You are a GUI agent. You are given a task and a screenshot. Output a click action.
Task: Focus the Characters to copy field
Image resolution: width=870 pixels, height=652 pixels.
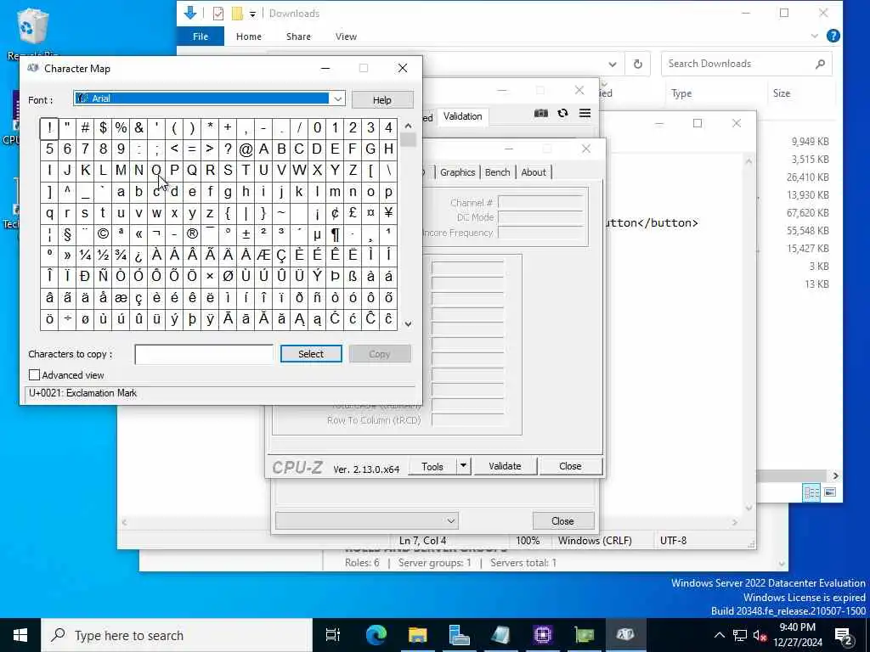pos(204,354)
